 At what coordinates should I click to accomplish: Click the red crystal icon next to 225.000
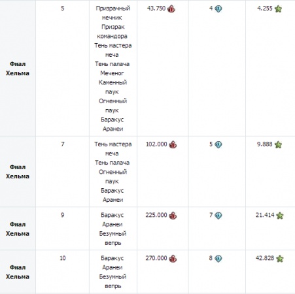pyautogui.click(x=173, y=216)
